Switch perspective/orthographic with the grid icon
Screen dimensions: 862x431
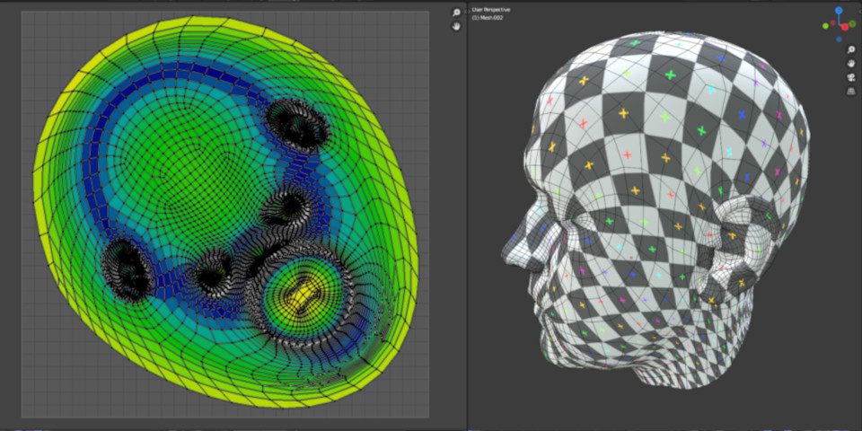[x=849, y=91]
